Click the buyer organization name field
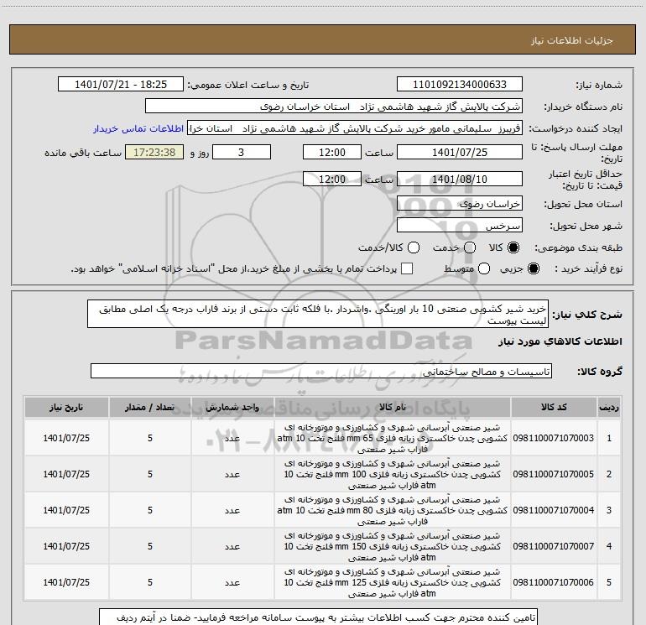 coord(333,107)
